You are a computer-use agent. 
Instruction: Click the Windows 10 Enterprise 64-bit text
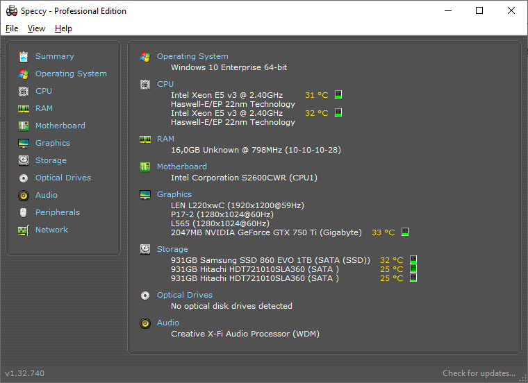pos(229,67)
